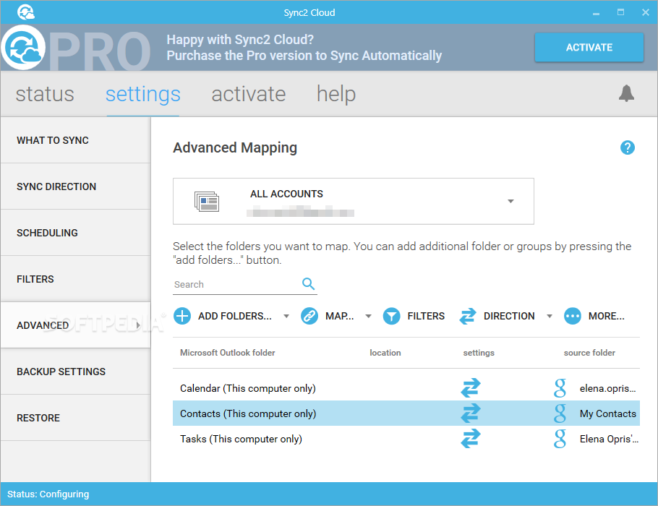The image size is (658, 506).
Task: Click sync direction icon in Tasks row
Action: point(471,439)
